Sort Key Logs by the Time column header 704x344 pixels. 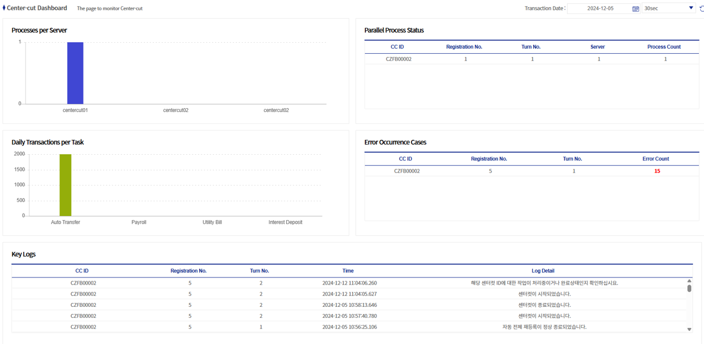[348, 271]
